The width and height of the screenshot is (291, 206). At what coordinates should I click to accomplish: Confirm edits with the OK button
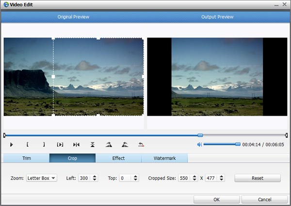click(x=216, y=200)
